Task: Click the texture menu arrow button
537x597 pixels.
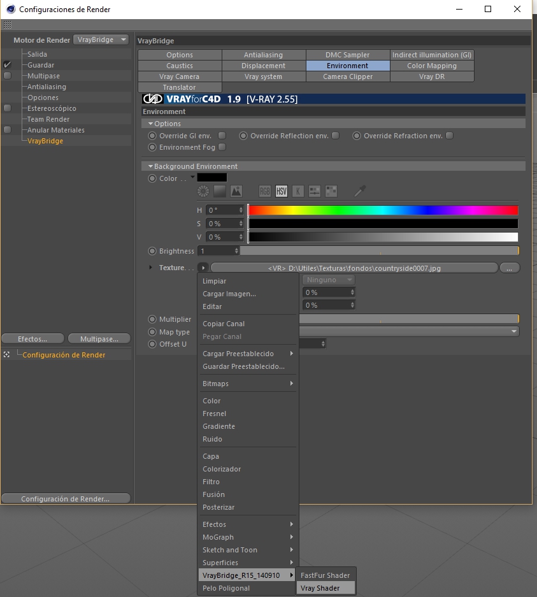Action: [x=203, y=268]
